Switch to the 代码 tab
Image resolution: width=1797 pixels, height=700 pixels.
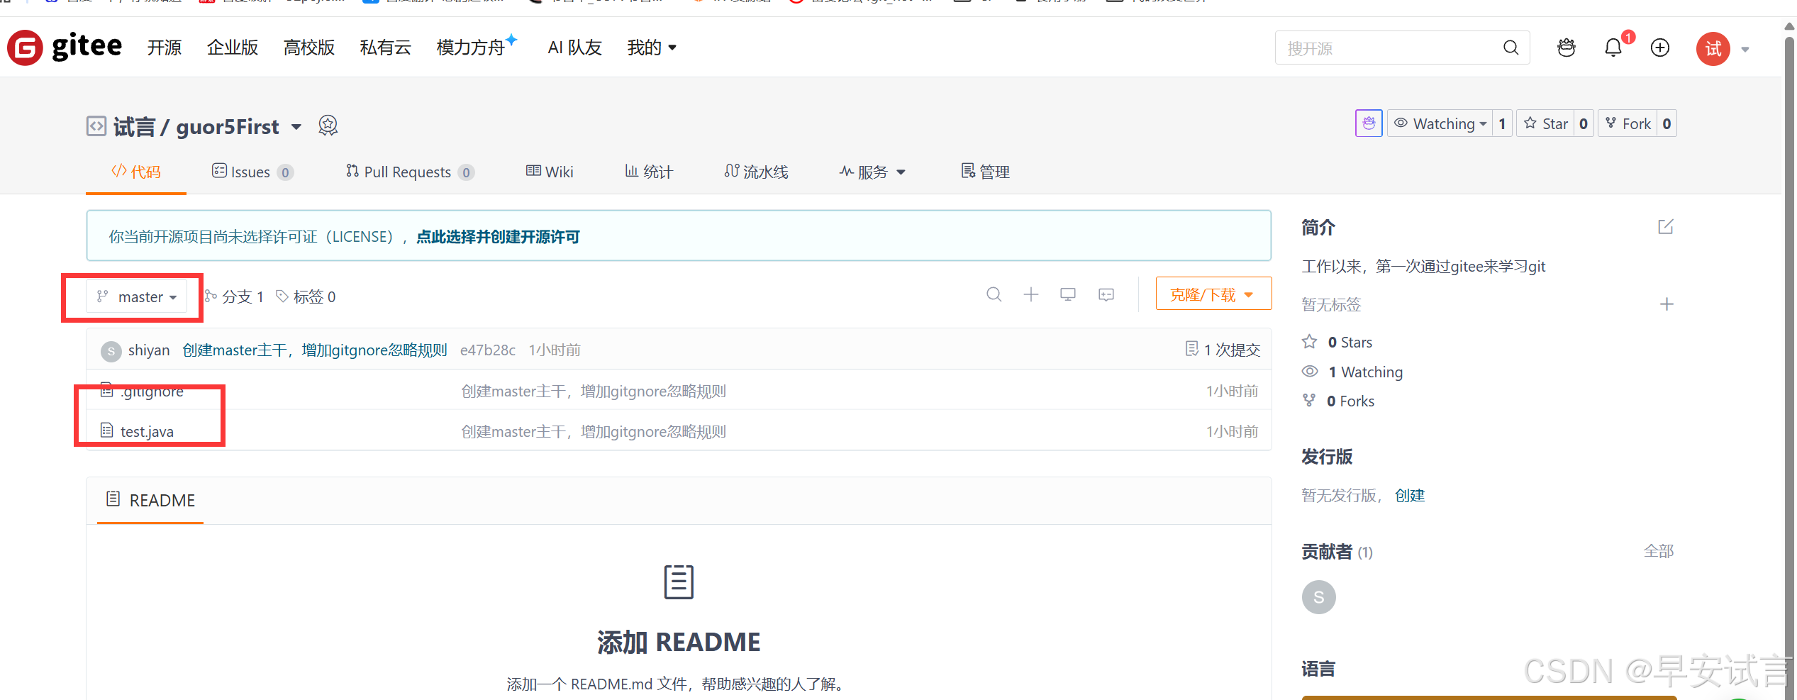tap(136, 172)
